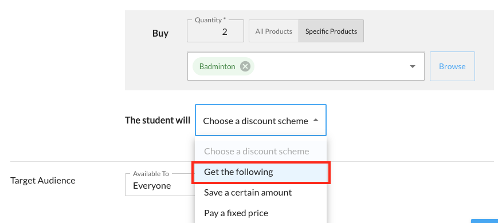Click the 'Buy' label
The height and width of the screenshot is (223, 498).
tap(160, 33)
